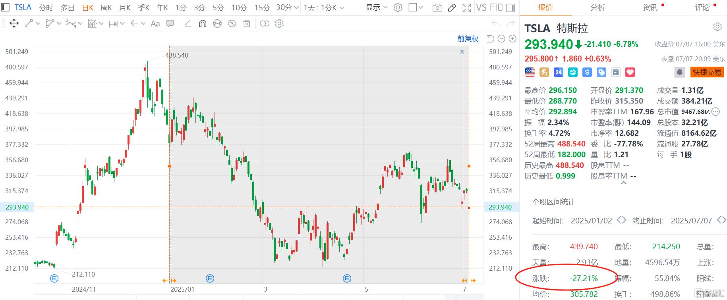Switch to the 多日 multi-day tab

[x=68, y=8]
